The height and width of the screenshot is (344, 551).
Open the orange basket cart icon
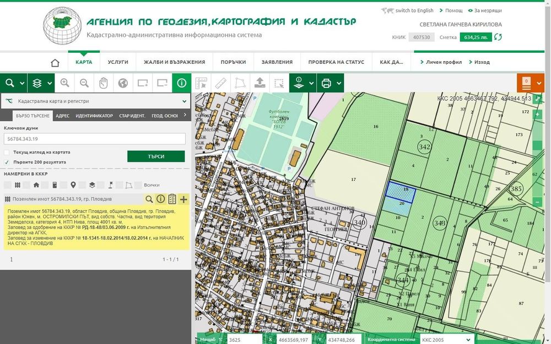(x=526, y=83)
